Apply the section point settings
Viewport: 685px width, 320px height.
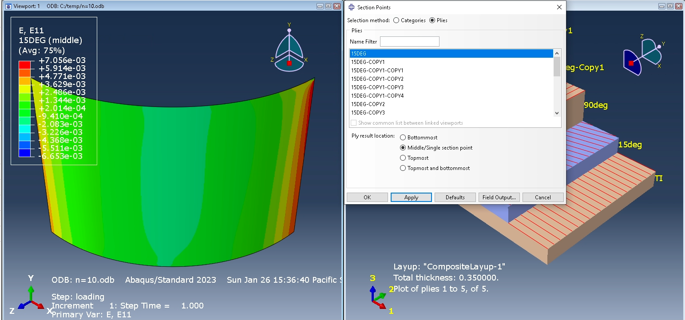(x=411, y=197)
